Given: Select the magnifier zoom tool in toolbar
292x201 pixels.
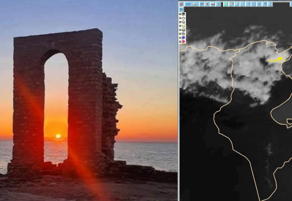Looking at the screenshot, I should tap(237, 4).
